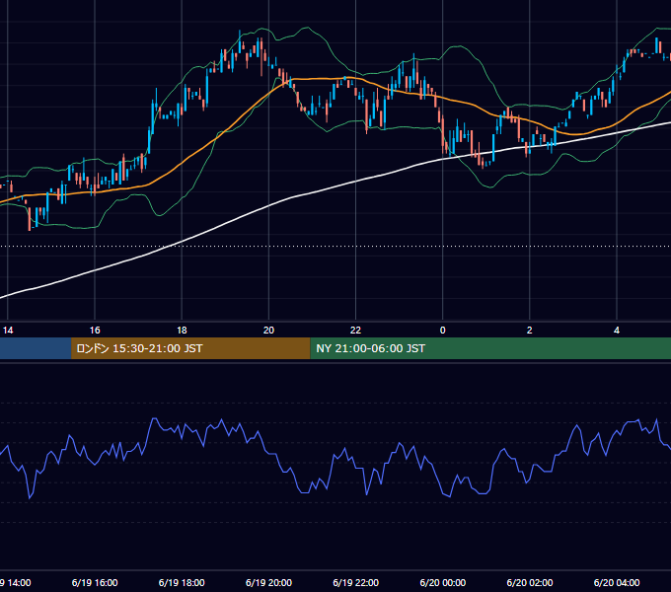The image size is (671, 592).
Task: Click the NY 21:00-06:00 JST session bar
Action: (490, 348)
